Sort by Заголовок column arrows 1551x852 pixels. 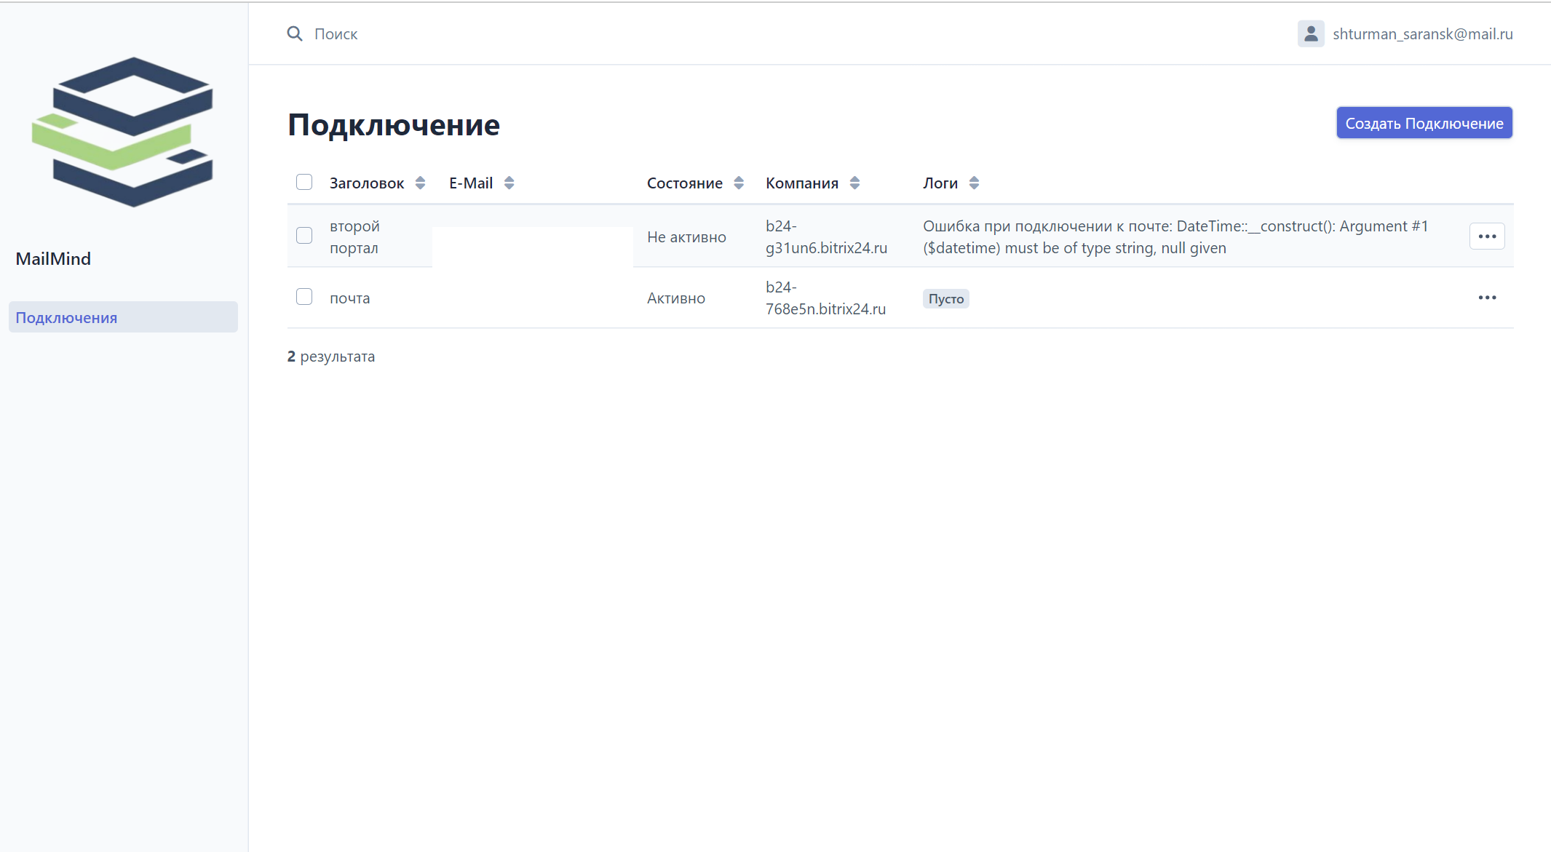click(x=420, y=183)
